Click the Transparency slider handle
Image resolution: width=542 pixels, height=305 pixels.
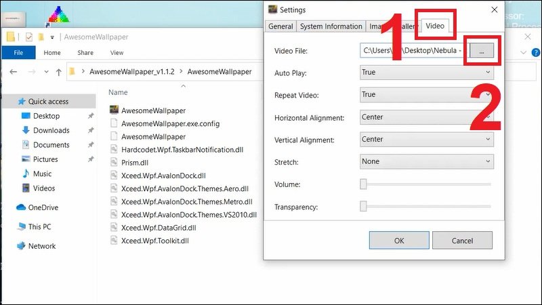364,207
